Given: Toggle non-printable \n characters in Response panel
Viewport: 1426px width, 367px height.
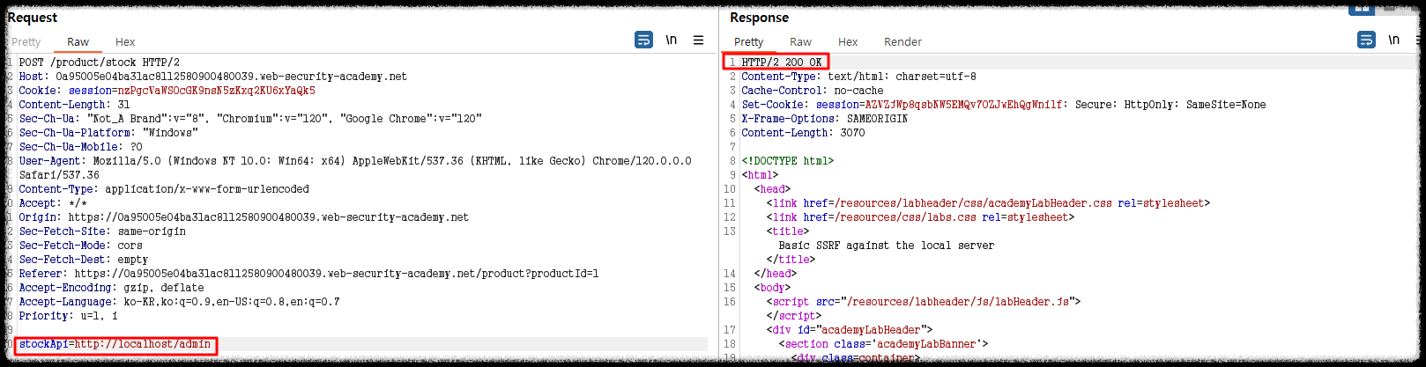Looking at the screenshot, I should pyautogui.click(x=1393, y=40).
